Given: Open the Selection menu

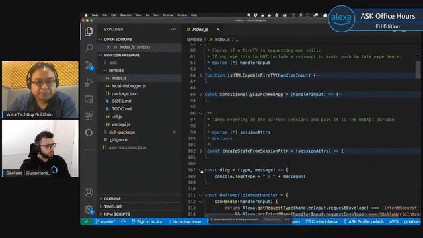Looking at the screenshot, I should (x=126, y=15).
